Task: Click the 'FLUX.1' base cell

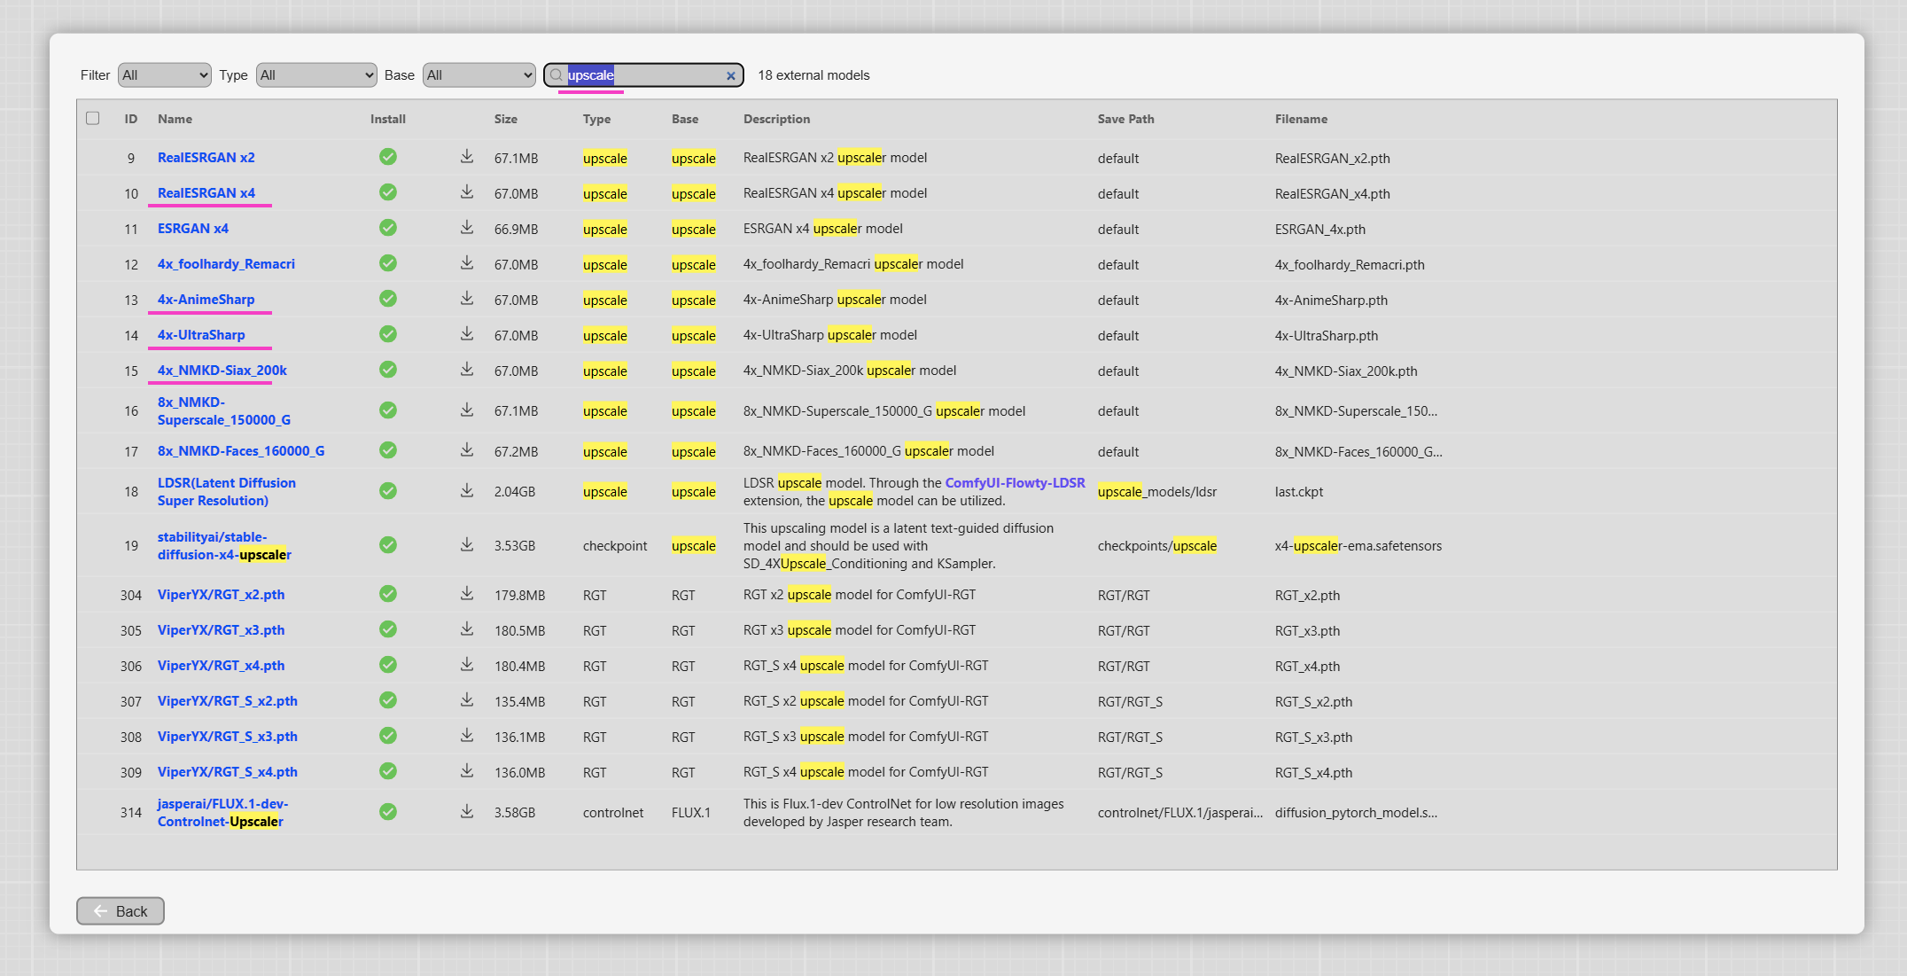Action: [691, 812]
